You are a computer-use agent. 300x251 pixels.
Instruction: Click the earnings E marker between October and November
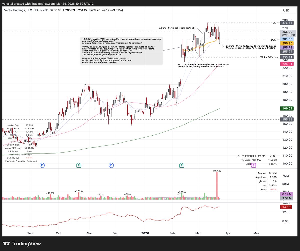[x=79, y=165]
